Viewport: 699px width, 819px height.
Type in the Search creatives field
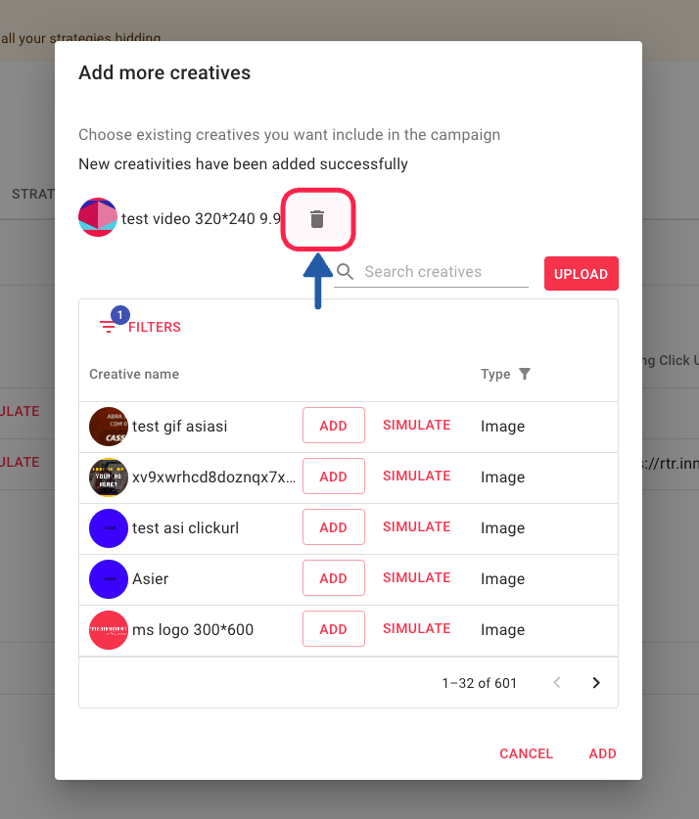(x=443, y=272)
